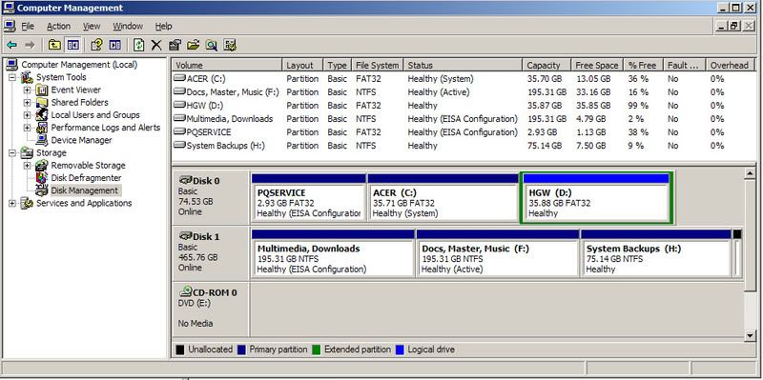Sort by the Volume column header

(x=227, y=65)
